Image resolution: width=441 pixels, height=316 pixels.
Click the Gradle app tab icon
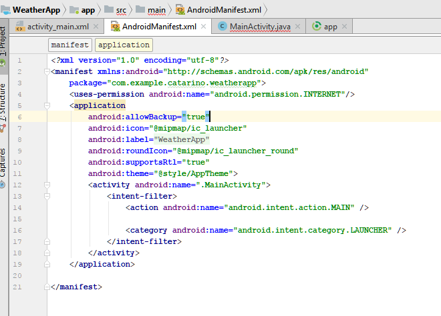(317, 27)
